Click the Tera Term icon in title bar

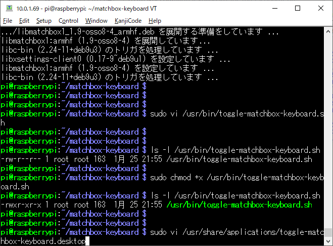coord(9,8)
